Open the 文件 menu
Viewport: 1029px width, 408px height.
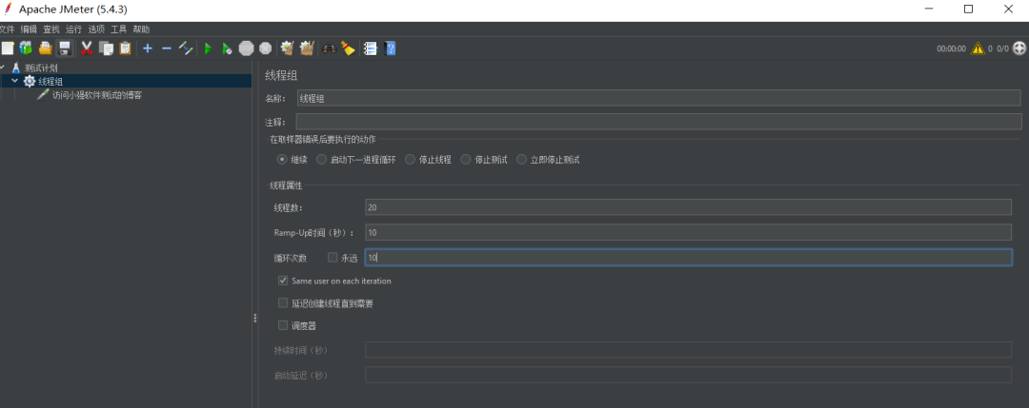coord(7,29)
